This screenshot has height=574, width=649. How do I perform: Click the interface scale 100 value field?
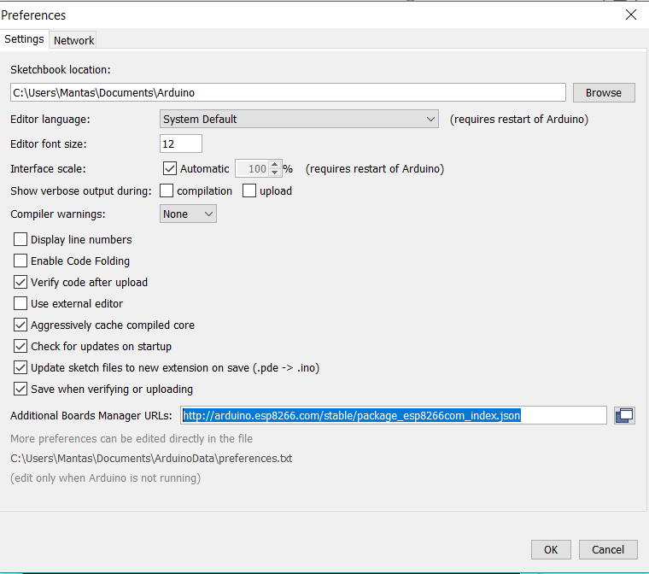pyautogui.click(x=252, y=168)
